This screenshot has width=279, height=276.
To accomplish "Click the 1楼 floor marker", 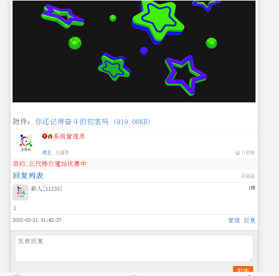I will tap(251, 188).
